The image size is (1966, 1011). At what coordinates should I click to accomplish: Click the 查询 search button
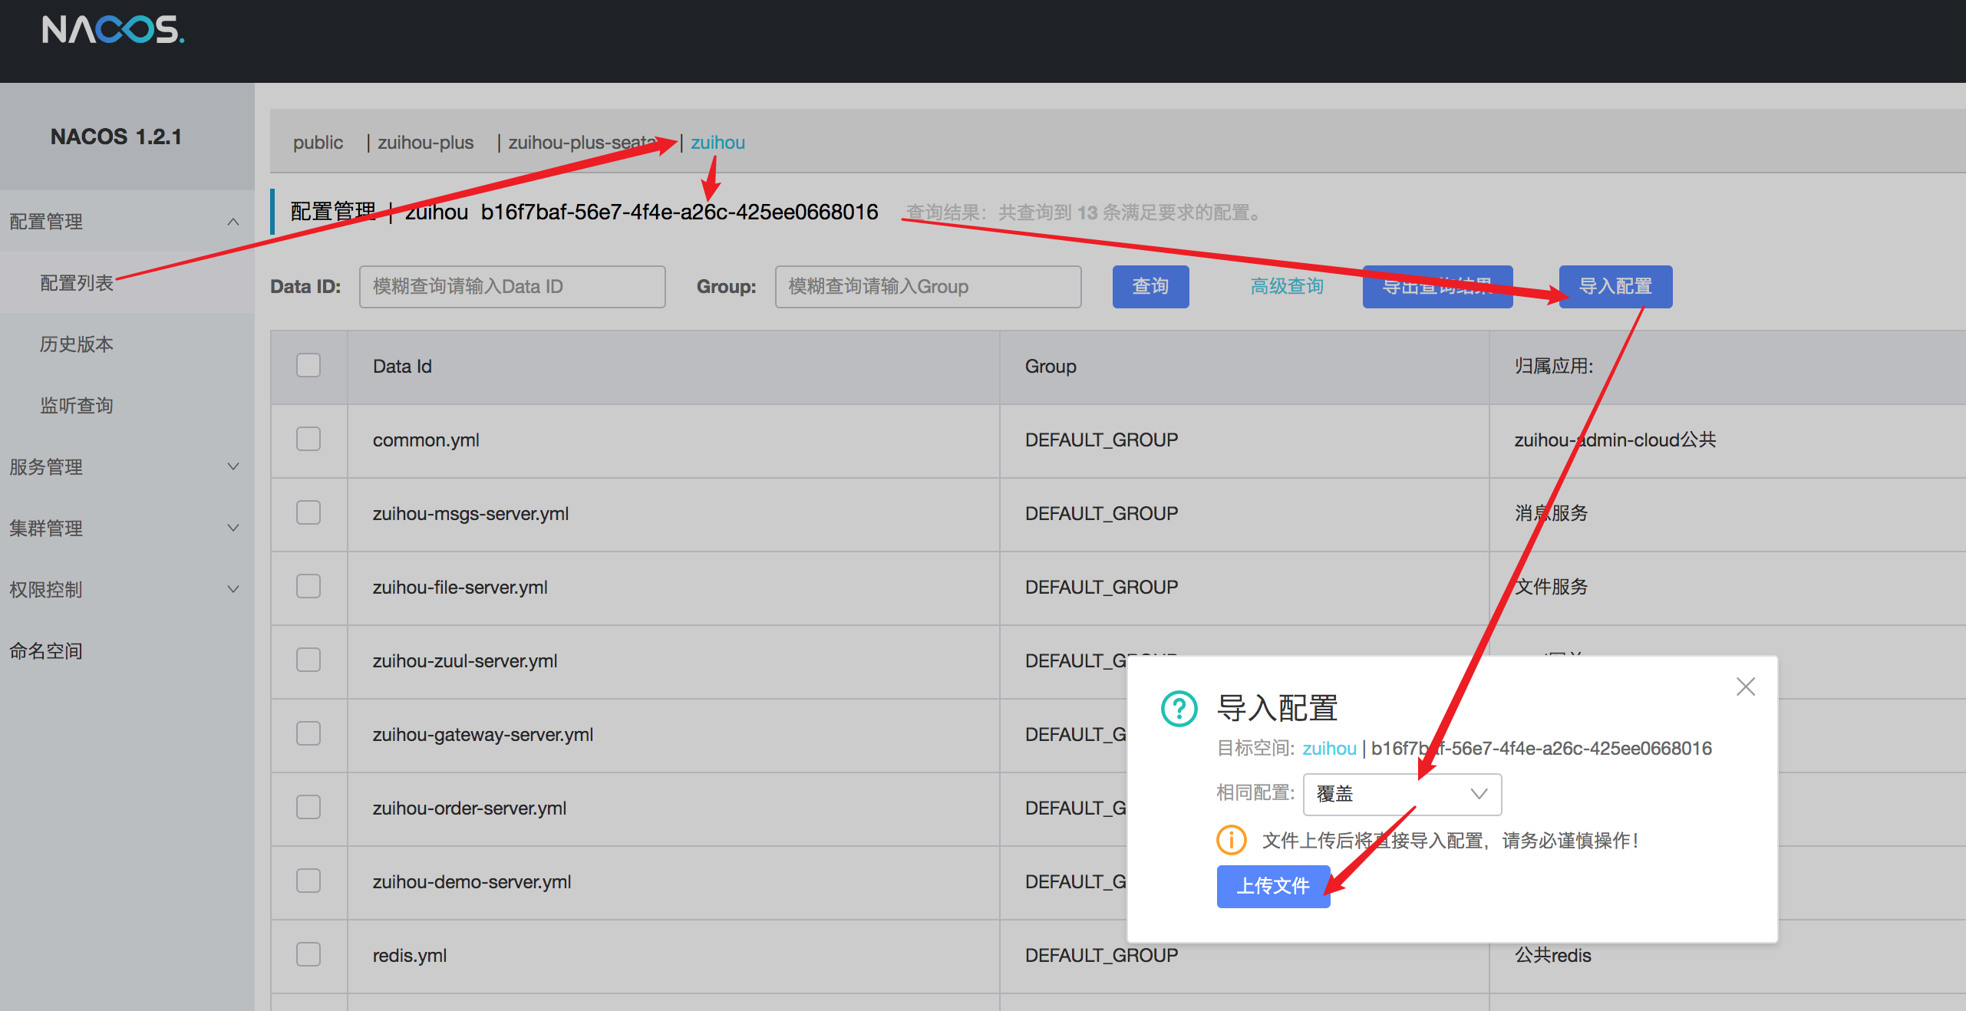point(1150,286)
